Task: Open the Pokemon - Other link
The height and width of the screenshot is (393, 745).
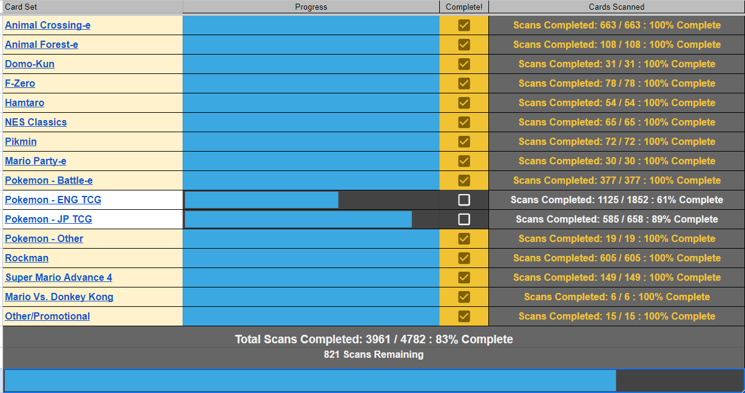Action: click(44, 238)
